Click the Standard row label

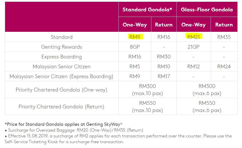62,37
